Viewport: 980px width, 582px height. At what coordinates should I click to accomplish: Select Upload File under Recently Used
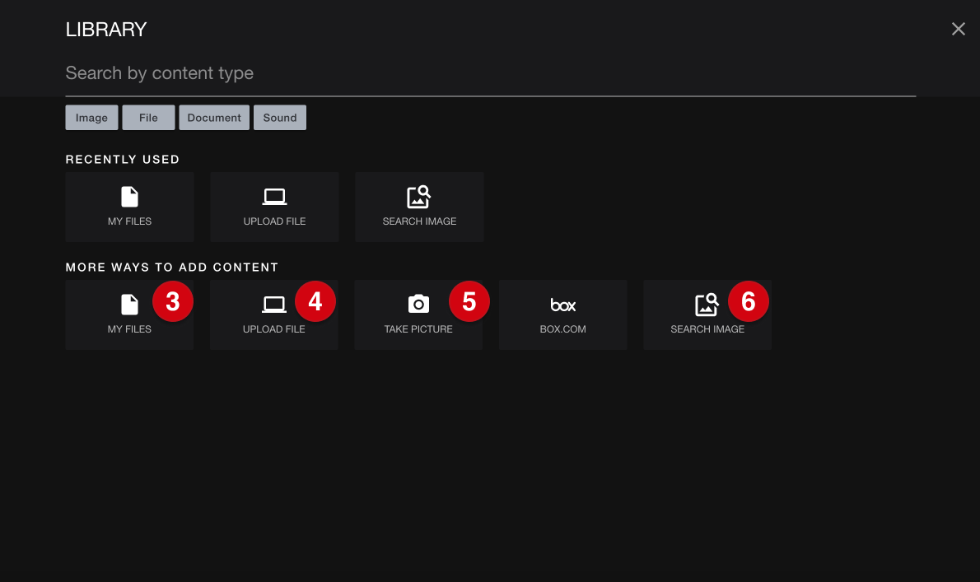click(x=274, y=207)
